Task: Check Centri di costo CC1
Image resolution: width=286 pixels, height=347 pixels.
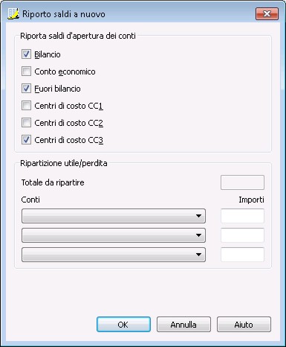Action: pos(26,106)
